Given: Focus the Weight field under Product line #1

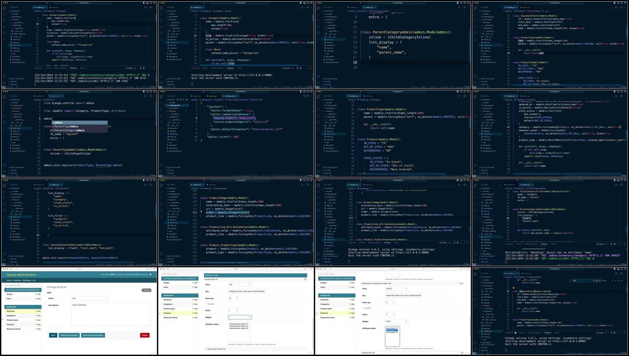Looking at the screenshot, I should pos(240,317).
